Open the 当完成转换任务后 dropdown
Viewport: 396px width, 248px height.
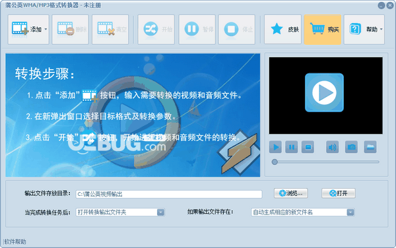tap(120, 212)
